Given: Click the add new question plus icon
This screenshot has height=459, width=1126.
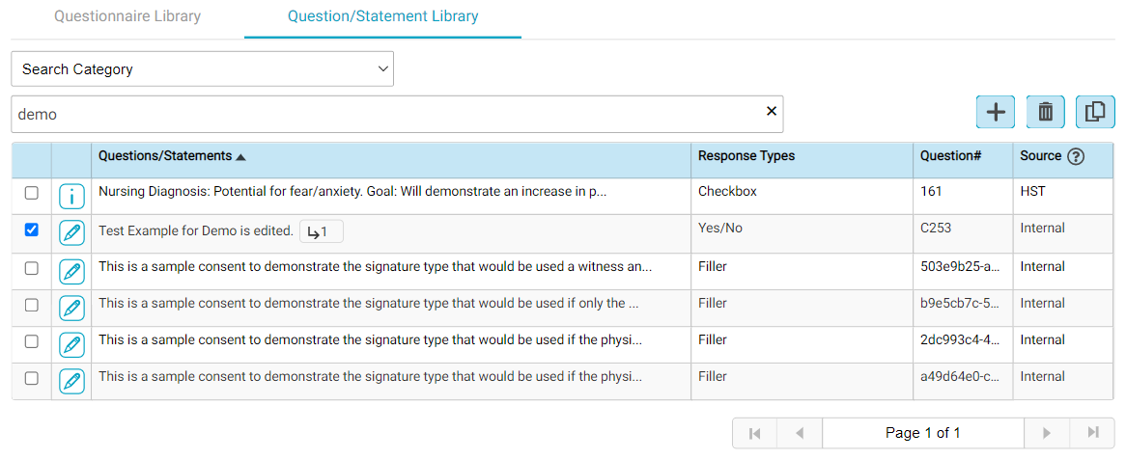Looking at the screenshot, I should 996,112.
